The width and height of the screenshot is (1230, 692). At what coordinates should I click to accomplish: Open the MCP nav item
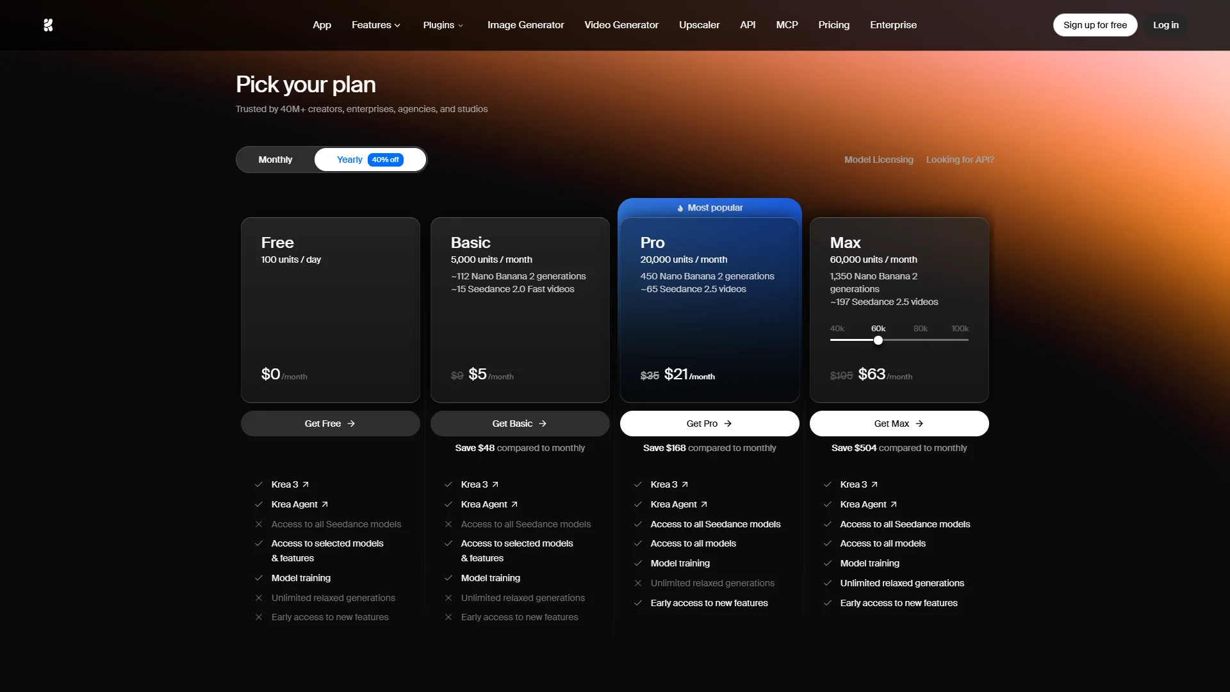[787, 25]
